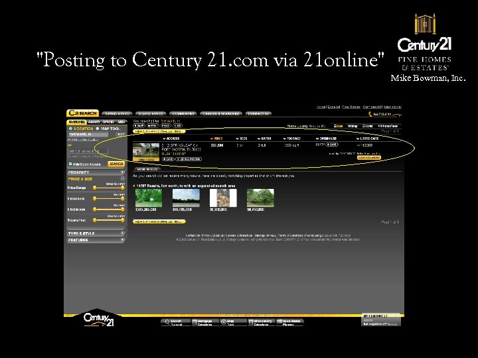Sort results by Price column
The height and width of the screenshot is (358, 478).
[216, 139]
